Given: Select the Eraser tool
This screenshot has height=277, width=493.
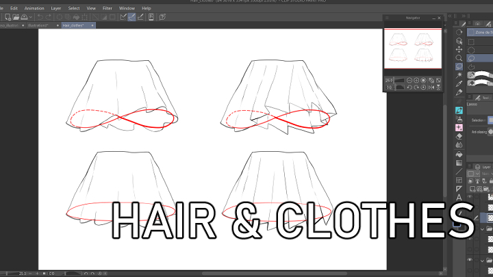Looking at the screenshot, I should 459,136.
